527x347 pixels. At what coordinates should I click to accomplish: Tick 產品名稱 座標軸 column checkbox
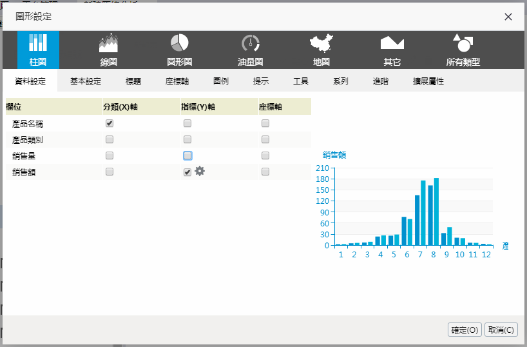click(x=265, y=123)
